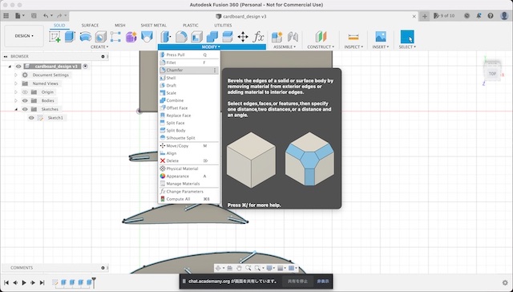Open the data panel grid icon
Viewport: 513px width, 292px height.
6,16
